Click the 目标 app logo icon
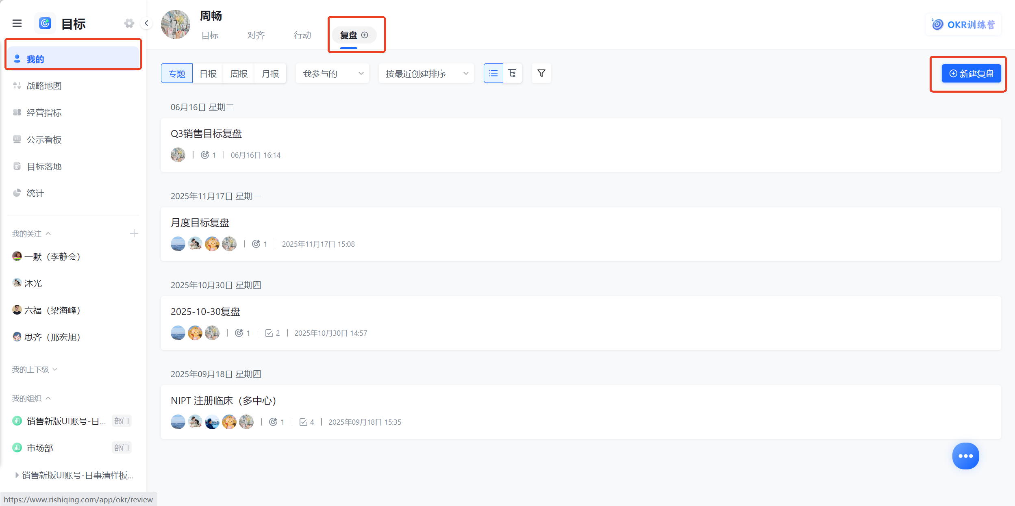This screenshot has height=506, width=1015. (x=45, y=24)
